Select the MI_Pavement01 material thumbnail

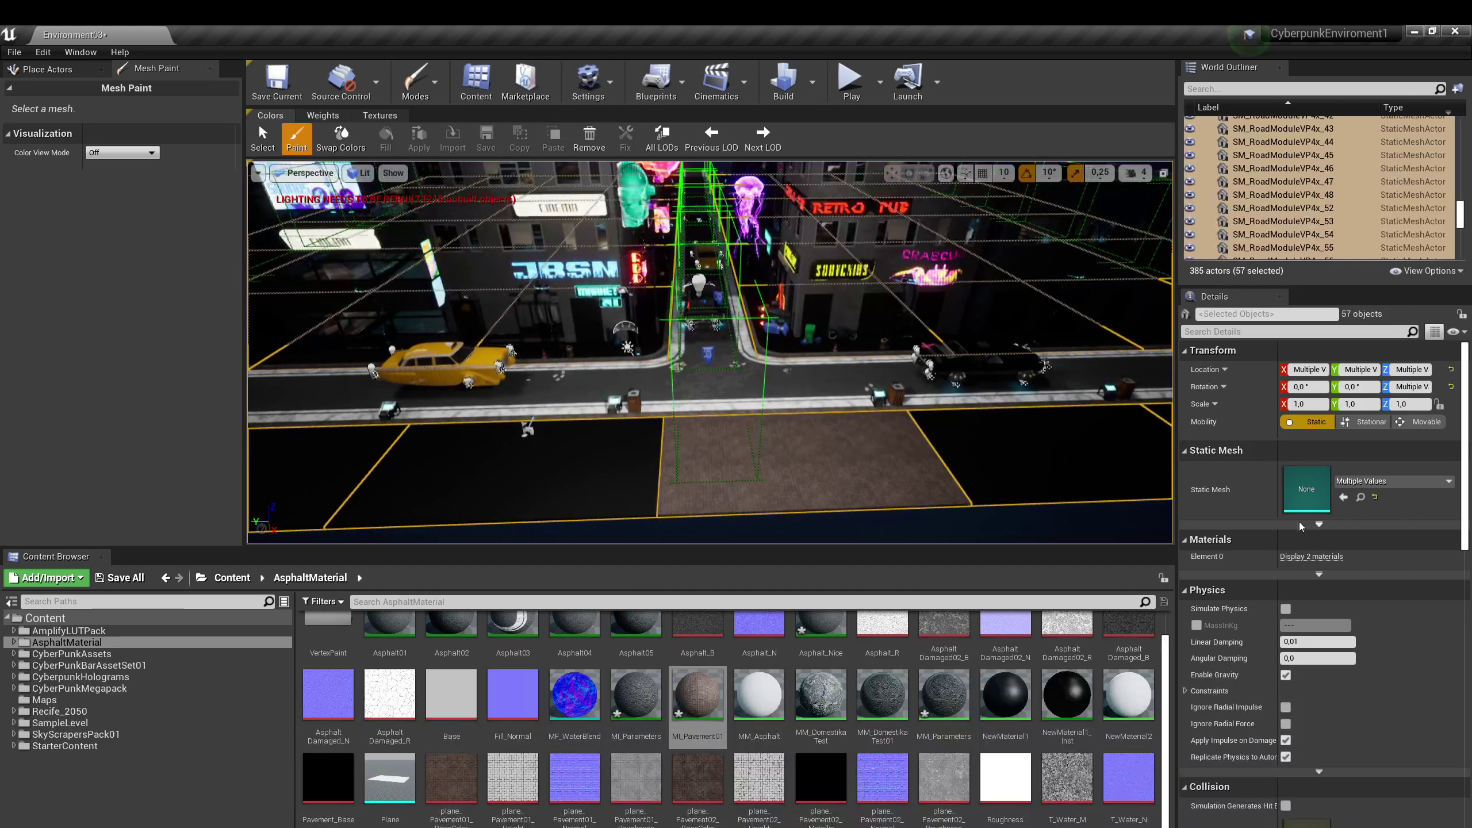tap(697, 695)
